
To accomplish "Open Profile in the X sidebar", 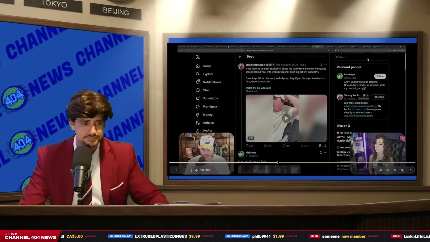I will [x=204, y=131].
